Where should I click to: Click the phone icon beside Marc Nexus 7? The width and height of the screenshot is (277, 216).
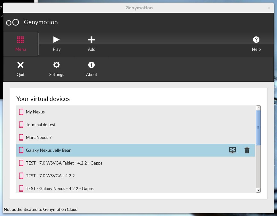(x=21, y=137)
